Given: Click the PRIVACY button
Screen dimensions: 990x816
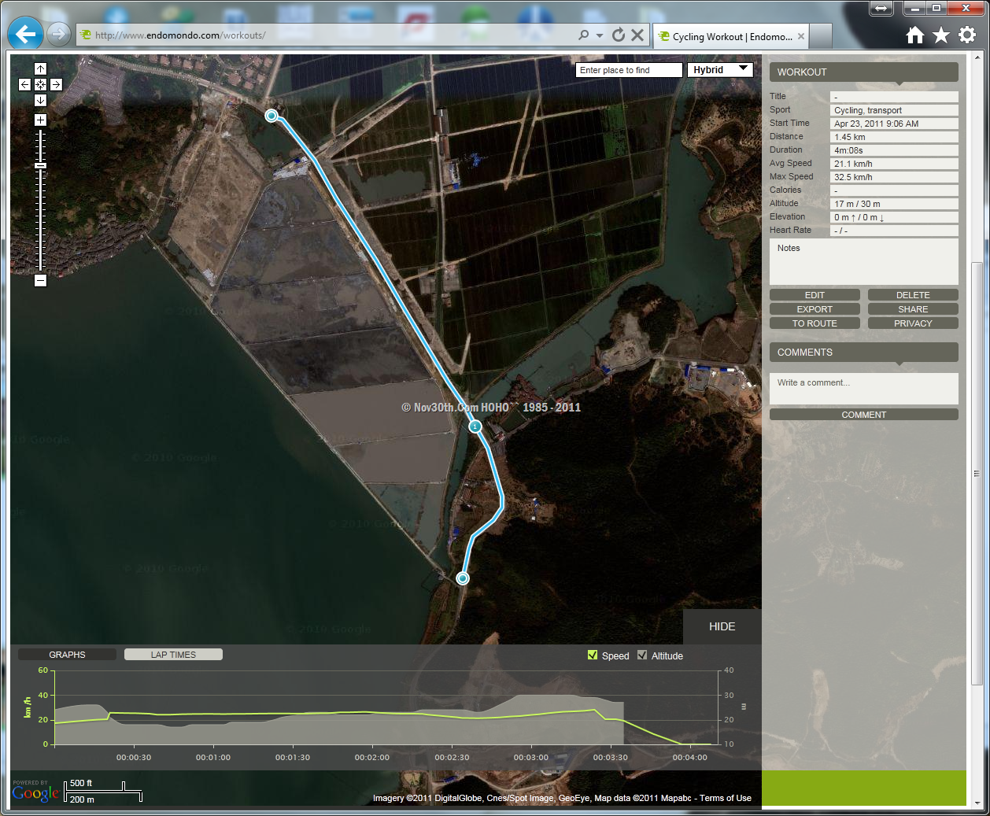Looking at the screenshot, I should [913, 323].
